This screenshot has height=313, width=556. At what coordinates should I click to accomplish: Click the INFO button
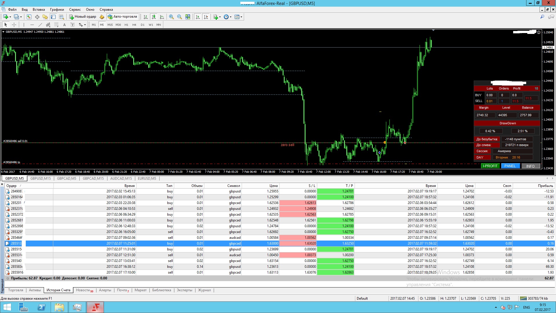[531, 166]
